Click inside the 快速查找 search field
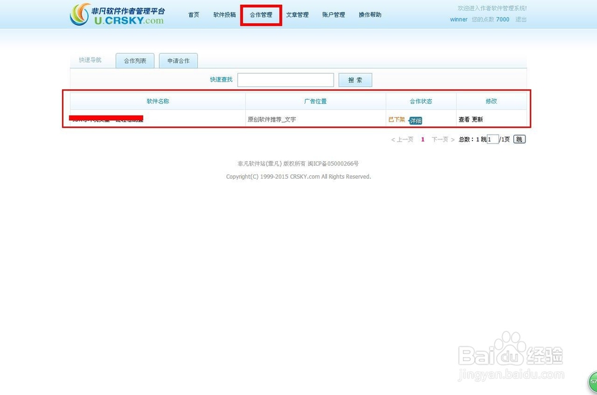 [x=285, y=79]
